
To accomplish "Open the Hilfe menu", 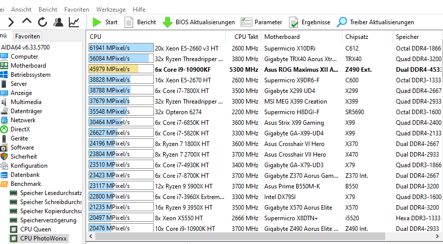I will (139, 9).
